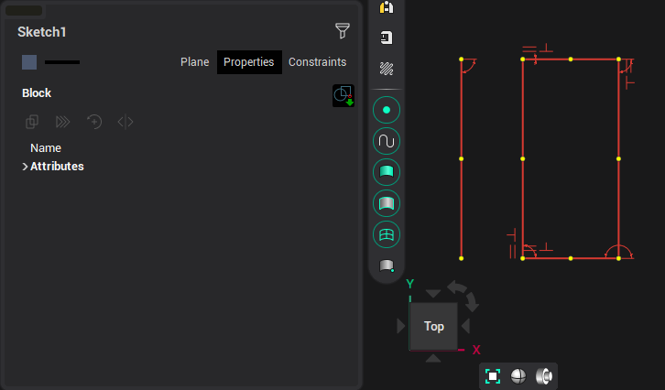Open the Constraints tab

pos(317,62)
